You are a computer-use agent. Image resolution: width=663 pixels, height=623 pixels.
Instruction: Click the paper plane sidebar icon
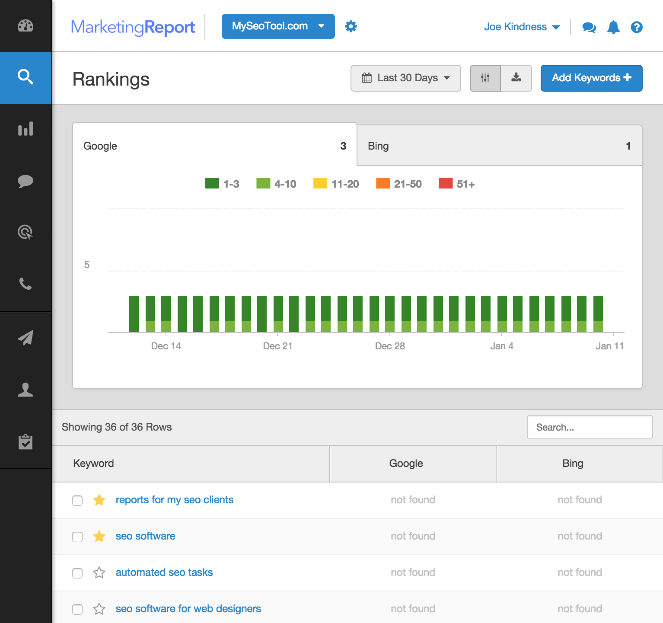(25, 338)
